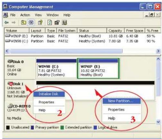Click the Disk 0 drive icon
The width and height of the screenshot is (162, 139).
click(x=10, y=61)
